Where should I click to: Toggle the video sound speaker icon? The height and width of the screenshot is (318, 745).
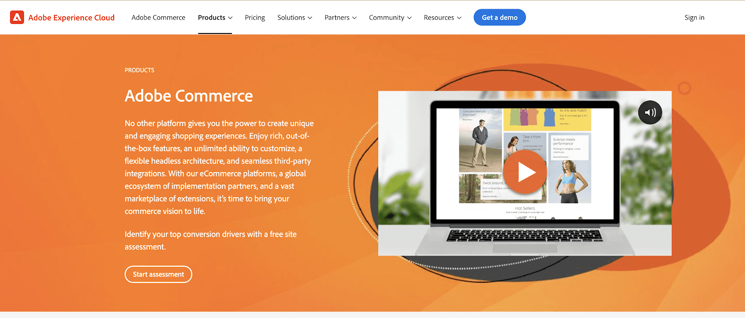click(650, 113)
